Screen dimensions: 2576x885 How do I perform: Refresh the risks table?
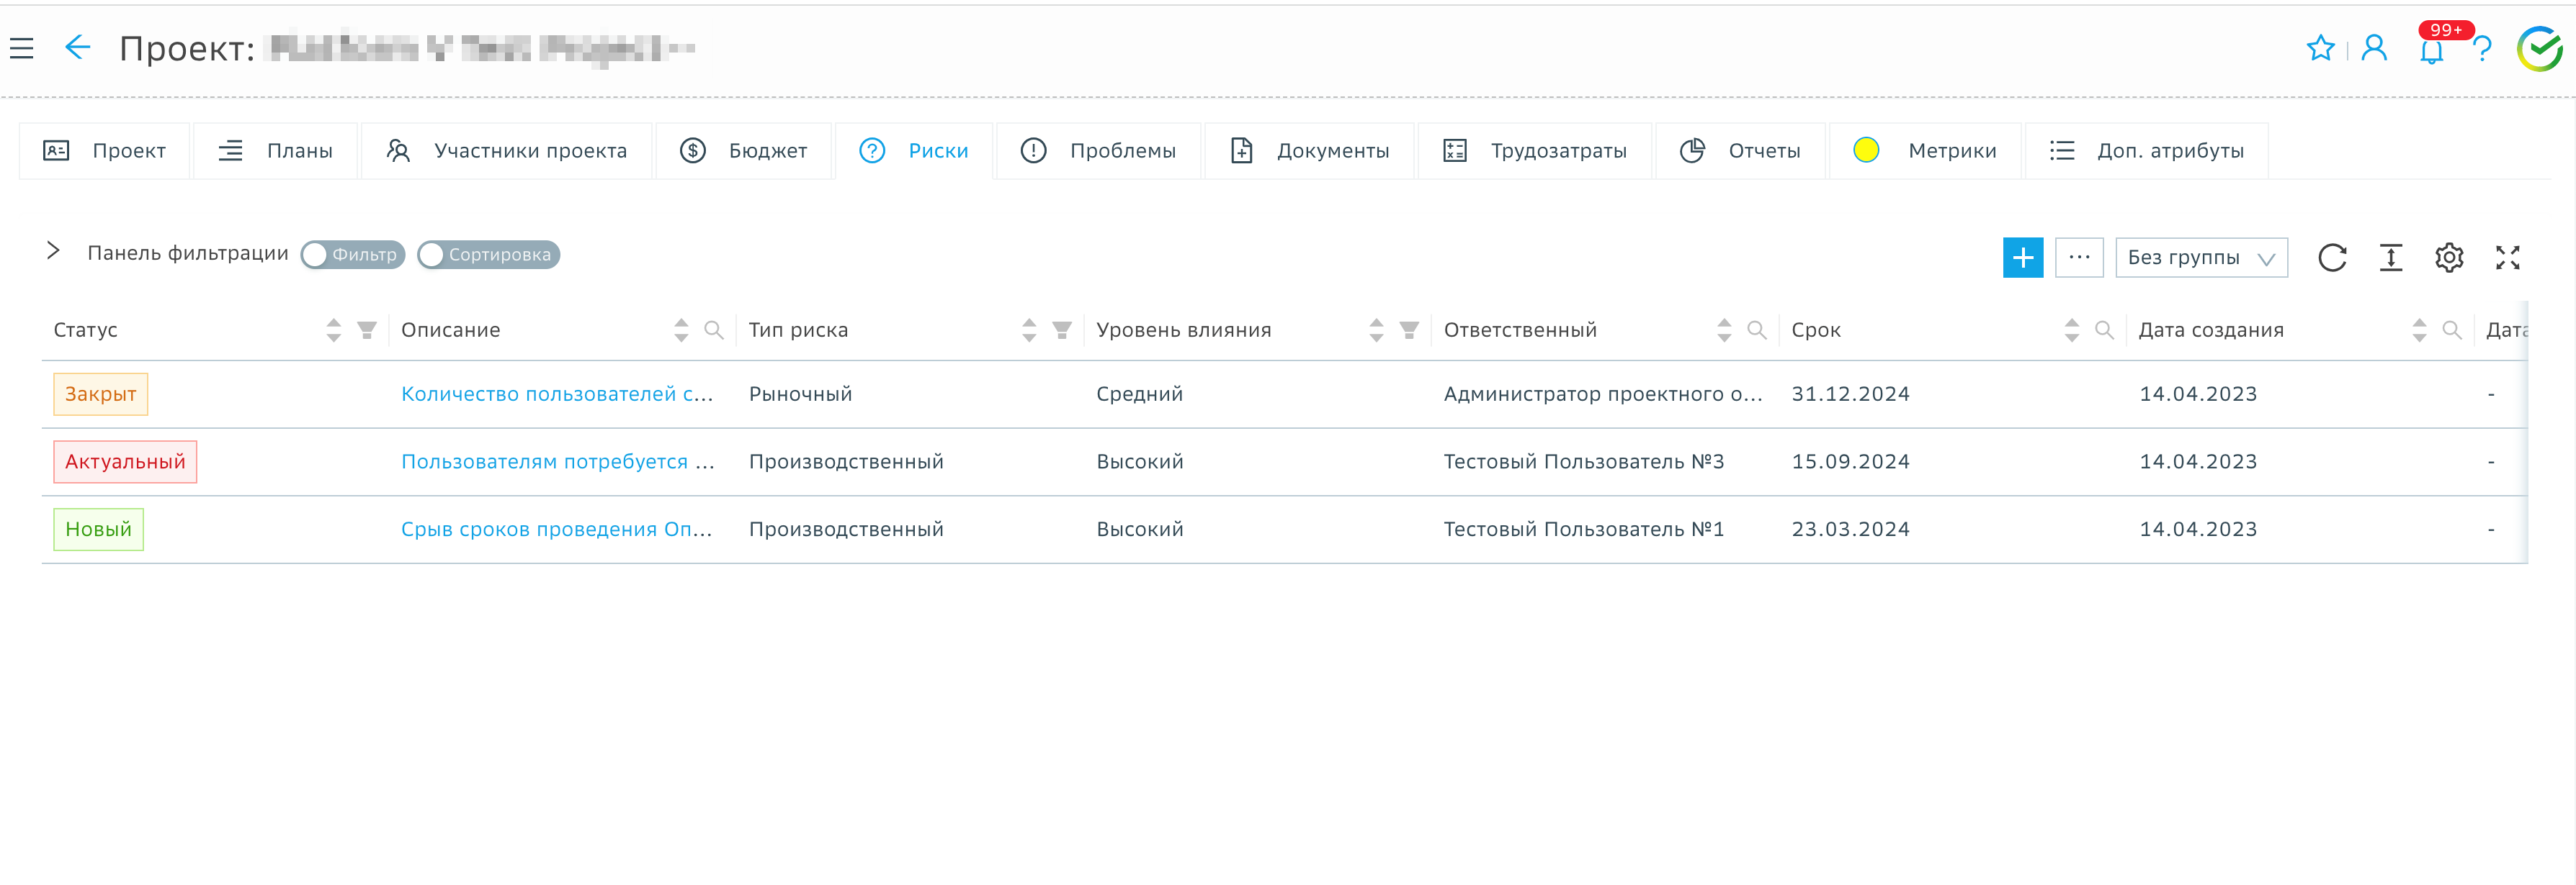[x=2333, y=258]
